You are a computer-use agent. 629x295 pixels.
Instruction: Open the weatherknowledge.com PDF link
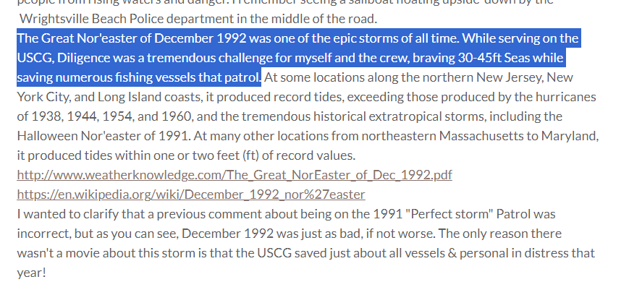pos(234,174)
